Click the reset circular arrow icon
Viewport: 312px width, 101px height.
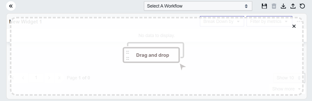[x=302, y=6]
